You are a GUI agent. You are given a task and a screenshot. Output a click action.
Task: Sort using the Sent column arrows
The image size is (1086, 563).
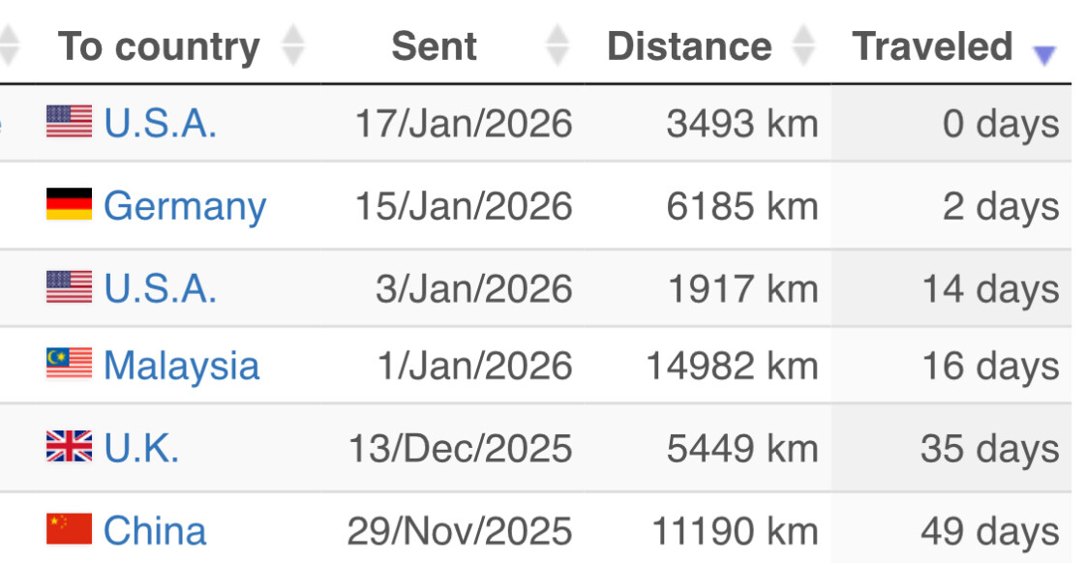[x=558, y=46]
